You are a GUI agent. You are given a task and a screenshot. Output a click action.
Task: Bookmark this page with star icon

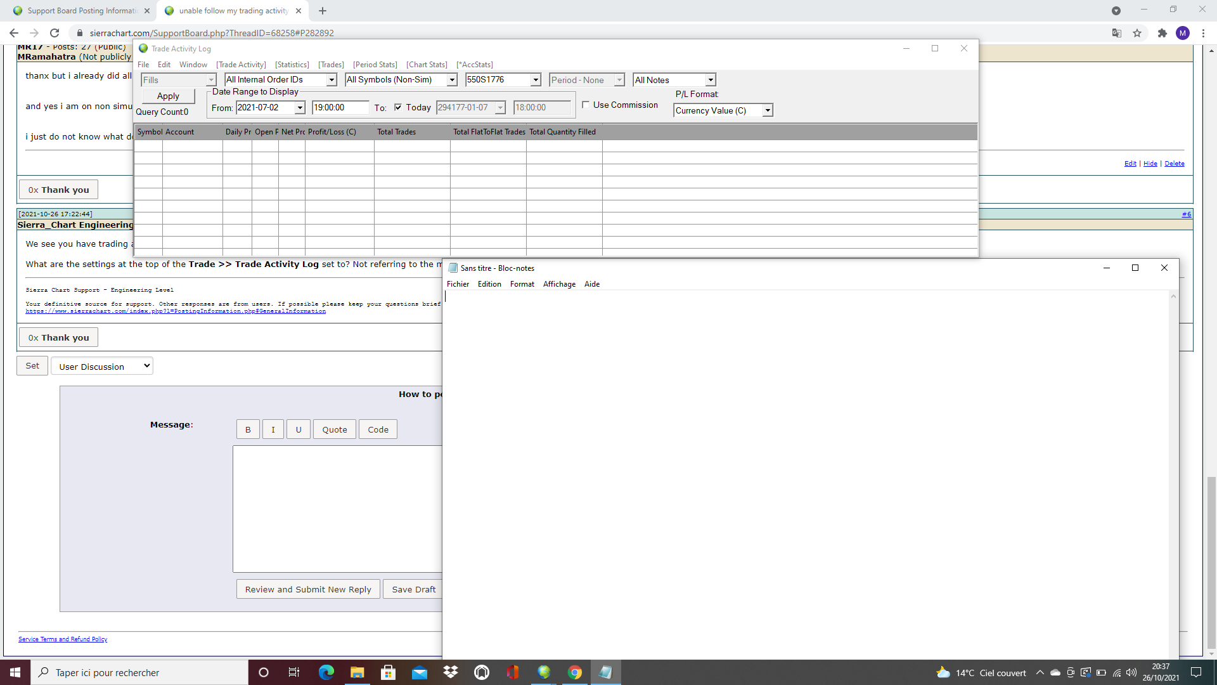(x=1137, y=33)
